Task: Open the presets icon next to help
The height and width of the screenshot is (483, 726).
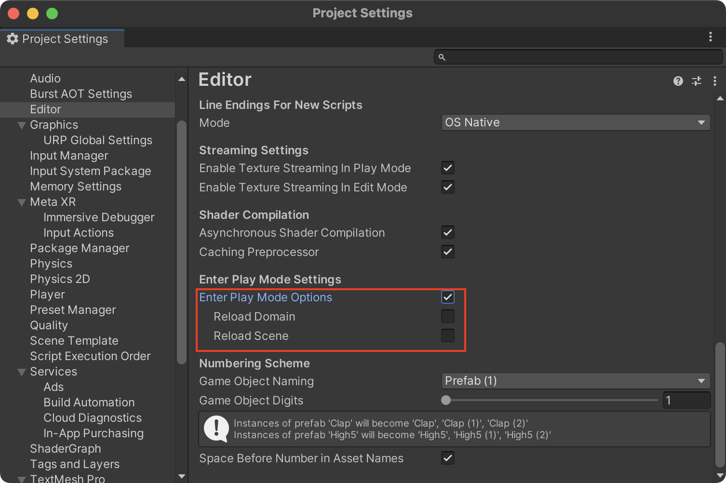Action: (697, 81)
